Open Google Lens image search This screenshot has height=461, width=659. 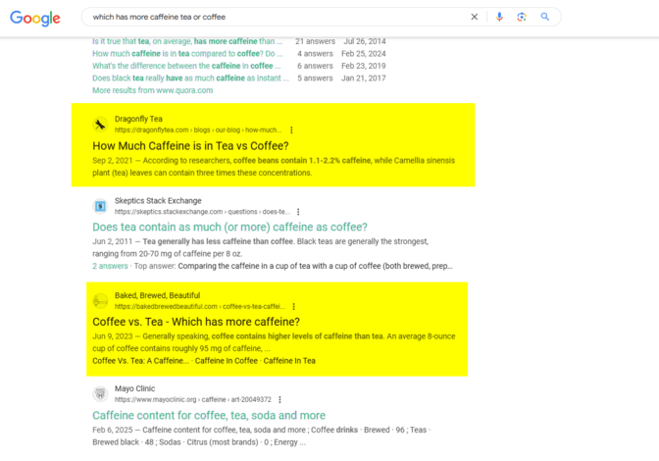[x=522, y=17]
